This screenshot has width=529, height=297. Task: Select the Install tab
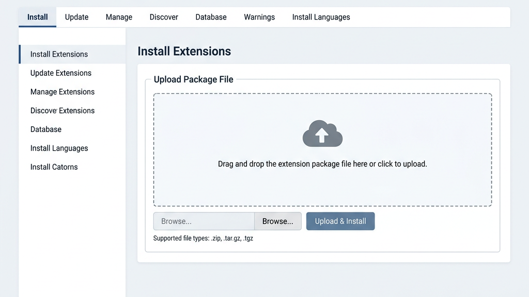tap(37, 16)
